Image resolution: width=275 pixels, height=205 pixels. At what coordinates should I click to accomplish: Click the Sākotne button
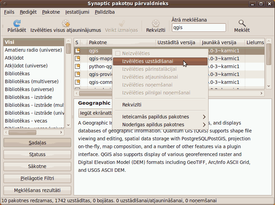37,166
